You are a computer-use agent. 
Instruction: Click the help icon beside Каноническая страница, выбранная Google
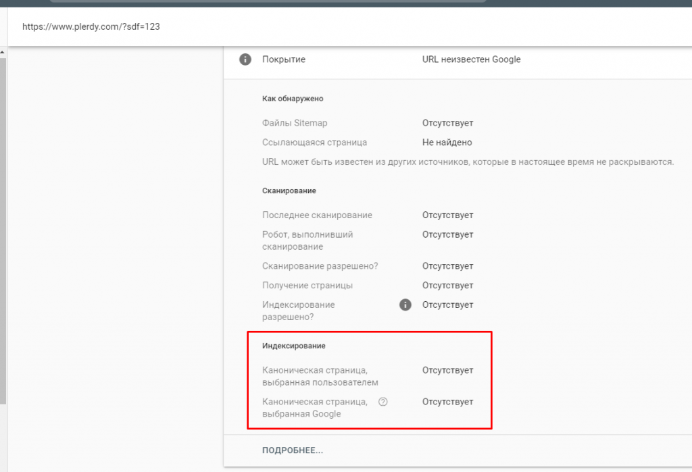(x=383, y=402)
